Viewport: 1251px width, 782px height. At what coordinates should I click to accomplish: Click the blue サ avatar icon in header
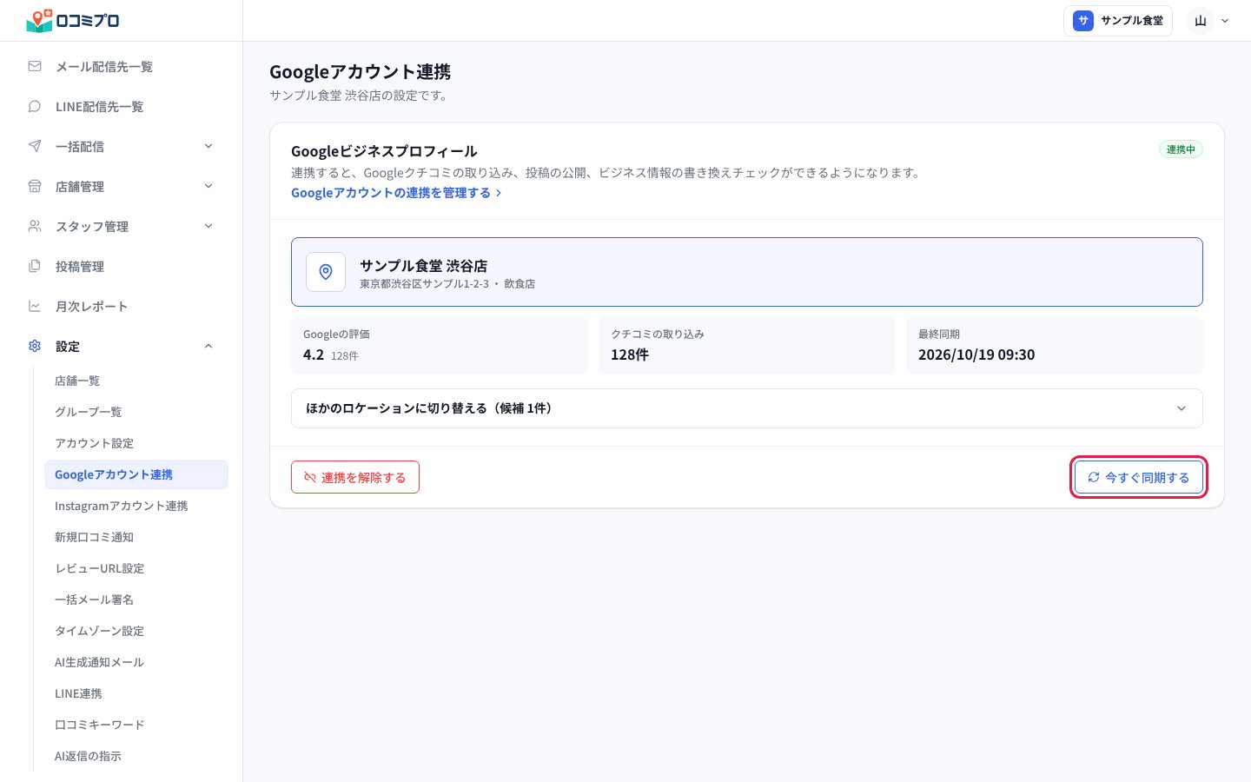[x=1083, y=21]
